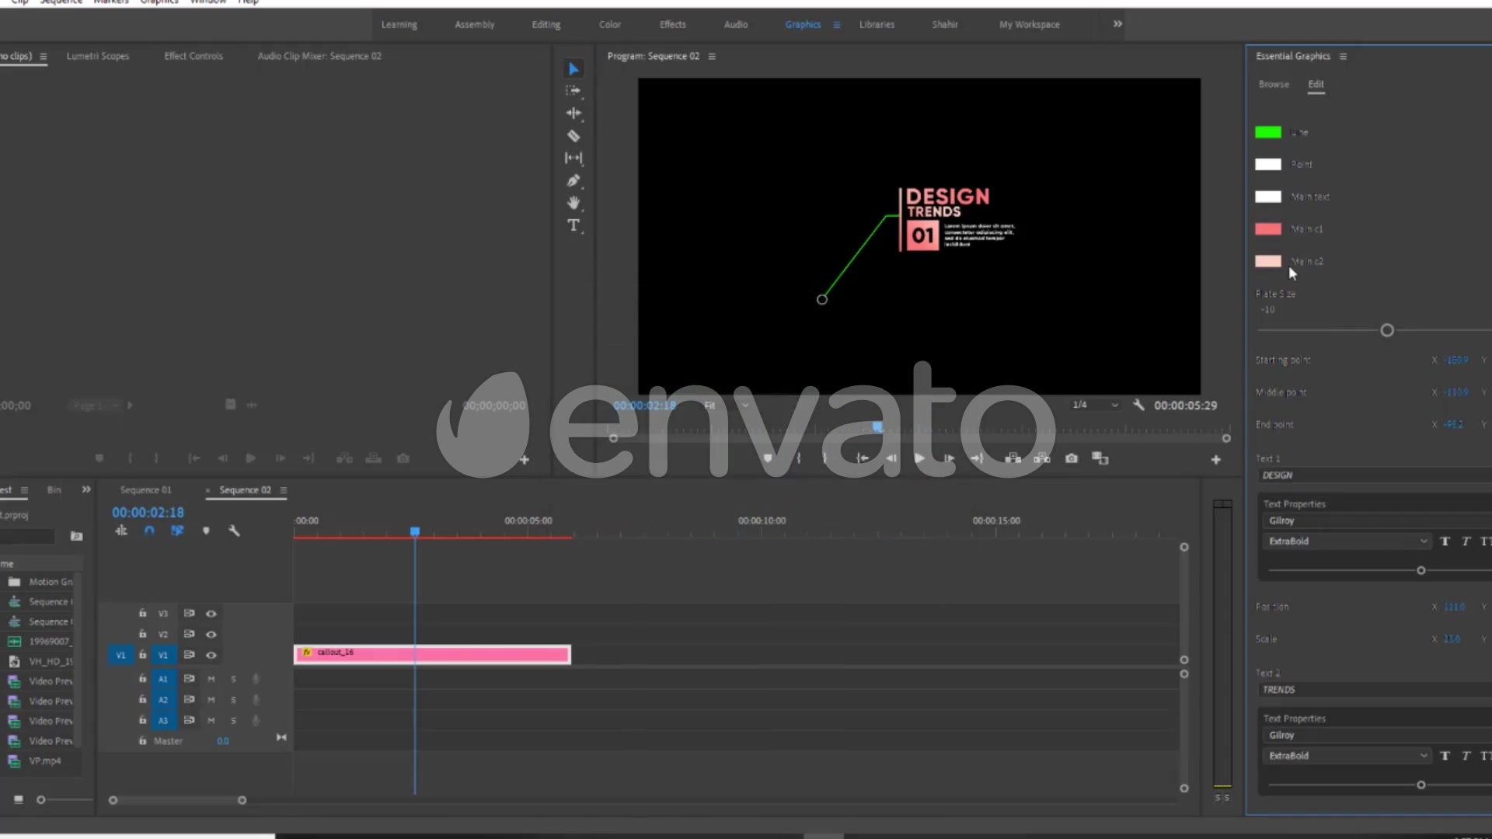Switch to the Sequence 01 timeline tab
The height and width of the screenshot is (839, 1492).
point(145,490)
